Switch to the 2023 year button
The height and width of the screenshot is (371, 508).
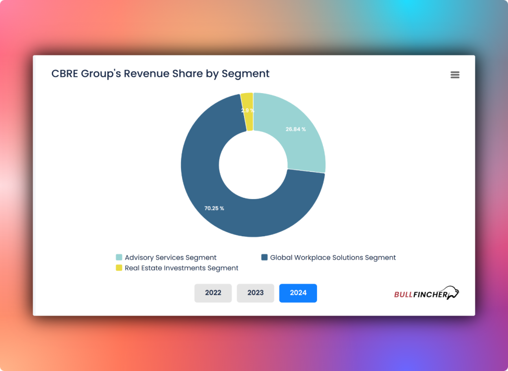[x=255, y=293]
